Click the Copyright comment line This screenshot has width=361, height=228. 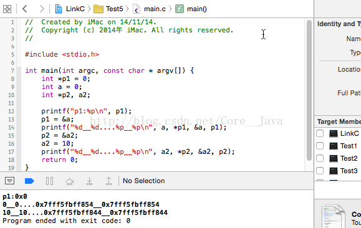point(129,30)
